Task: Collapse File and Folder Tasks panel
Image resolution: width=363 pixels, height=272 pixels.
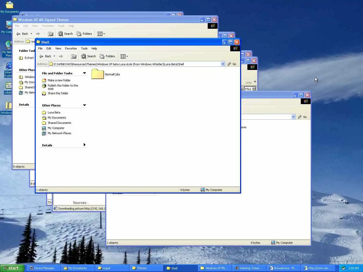Action: [x=84, y=73]
